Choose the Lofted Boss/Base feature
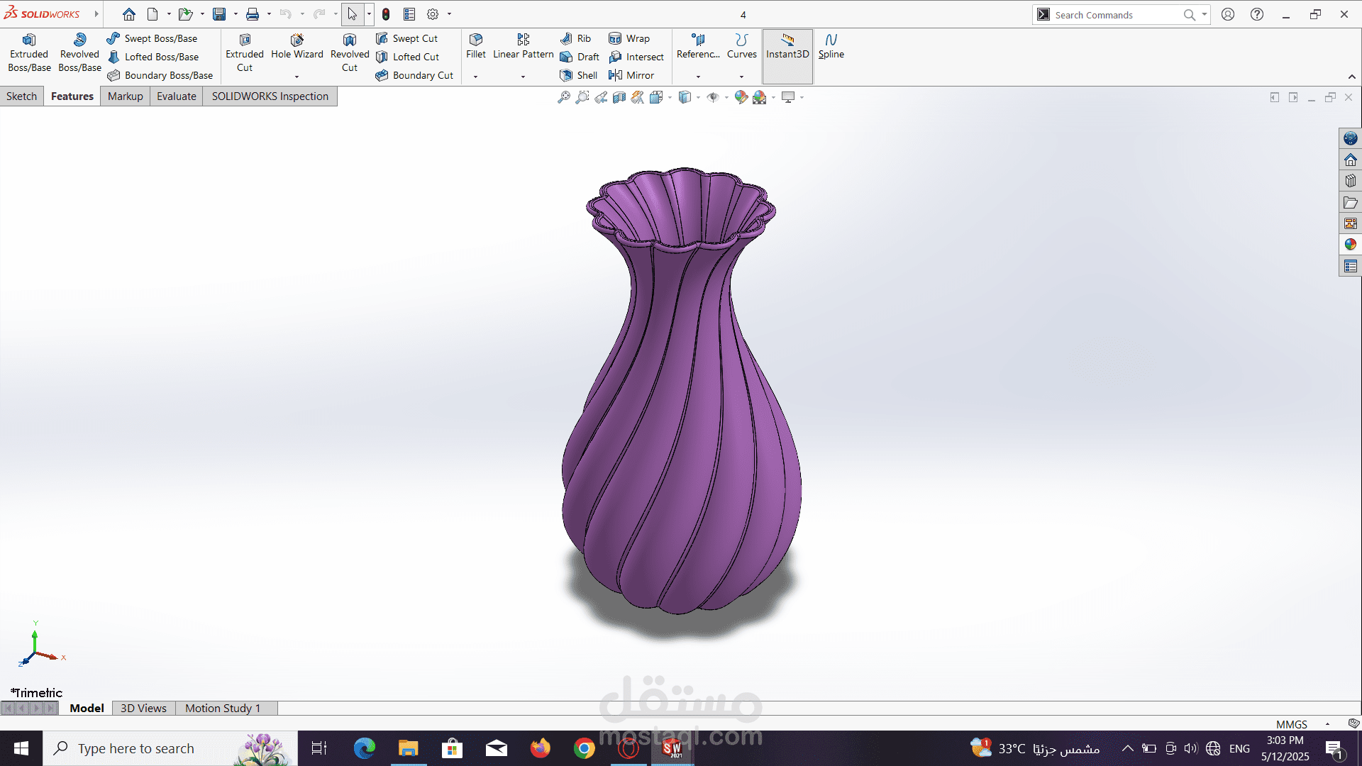1362x766 pixels. click(x=153, y=57)
